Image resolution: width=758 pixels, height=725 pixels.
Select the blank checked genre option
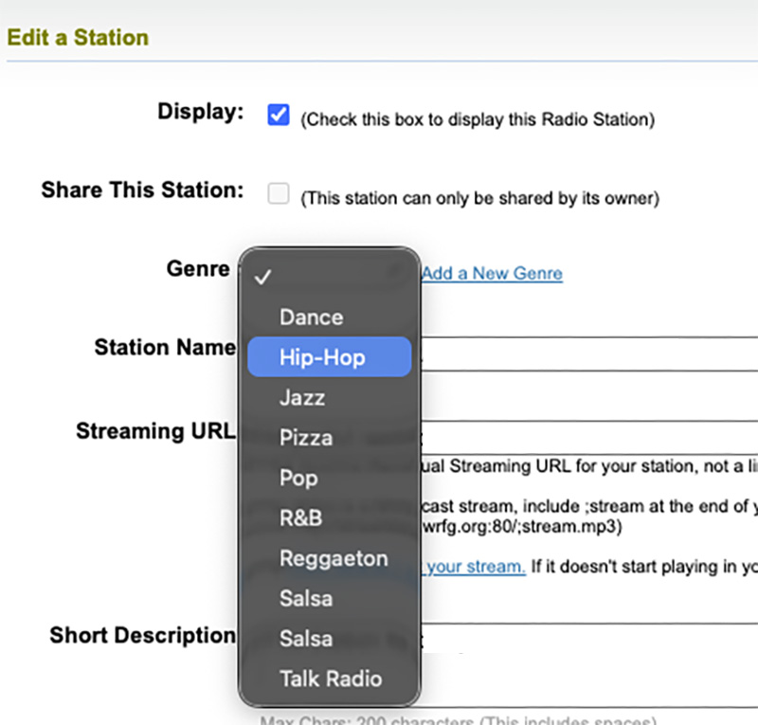(x=329, y=277)
